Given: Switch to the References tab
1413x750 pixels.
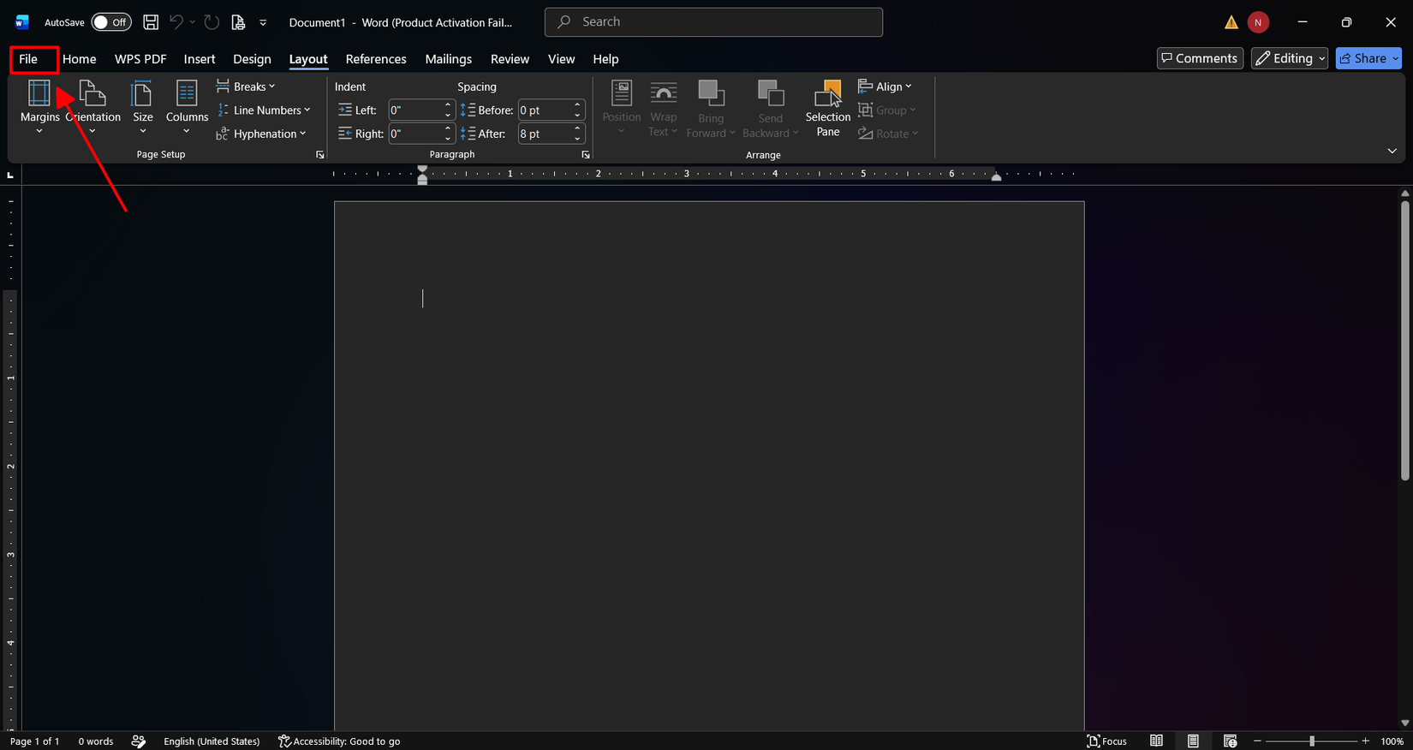Looking at the screenshot, I should (x=376, y=59).
